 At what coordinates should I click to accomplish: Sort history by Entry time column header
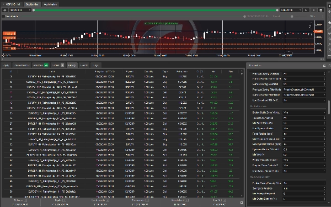104,72
